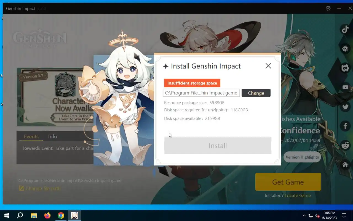
Task: Switch to the Info tab
Action: pos(53,136)
